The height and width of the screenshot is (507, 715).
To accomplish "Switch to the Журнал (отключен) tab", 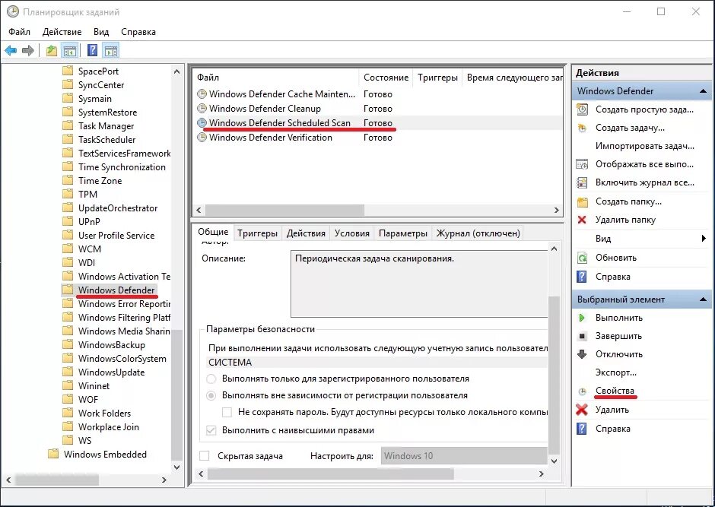I will point(478,233).
